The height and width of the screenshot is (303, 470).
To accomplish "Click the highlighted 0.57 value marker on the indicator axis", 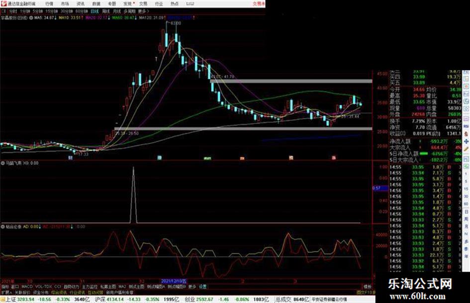I will 380,188.
